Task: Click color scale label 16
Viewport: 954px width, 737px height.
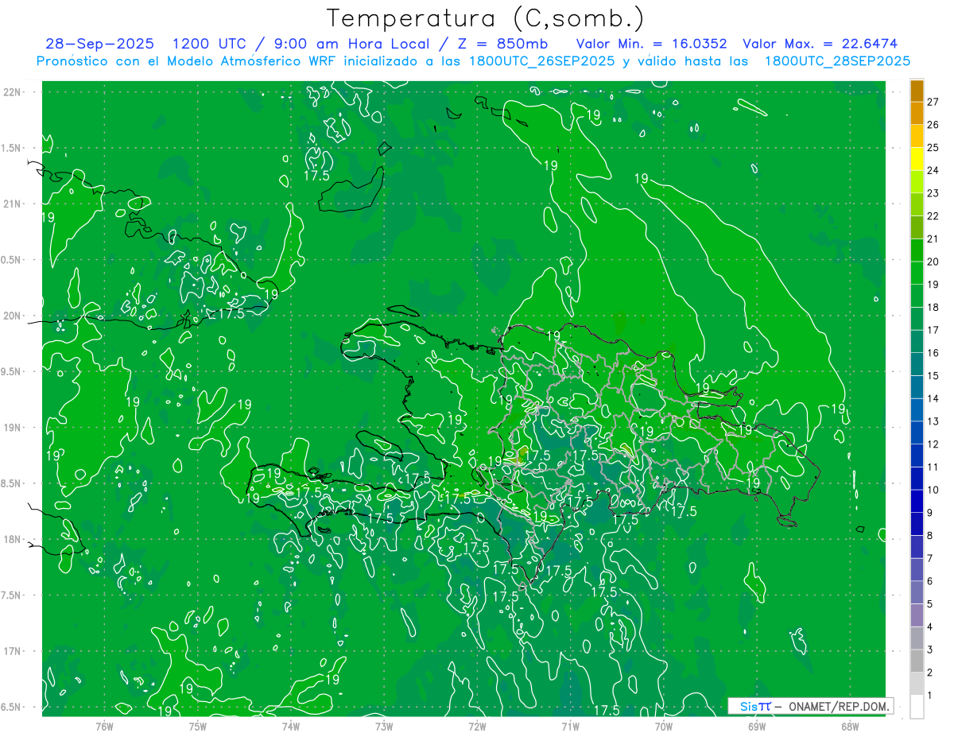Action: click(x=933, y=353)
